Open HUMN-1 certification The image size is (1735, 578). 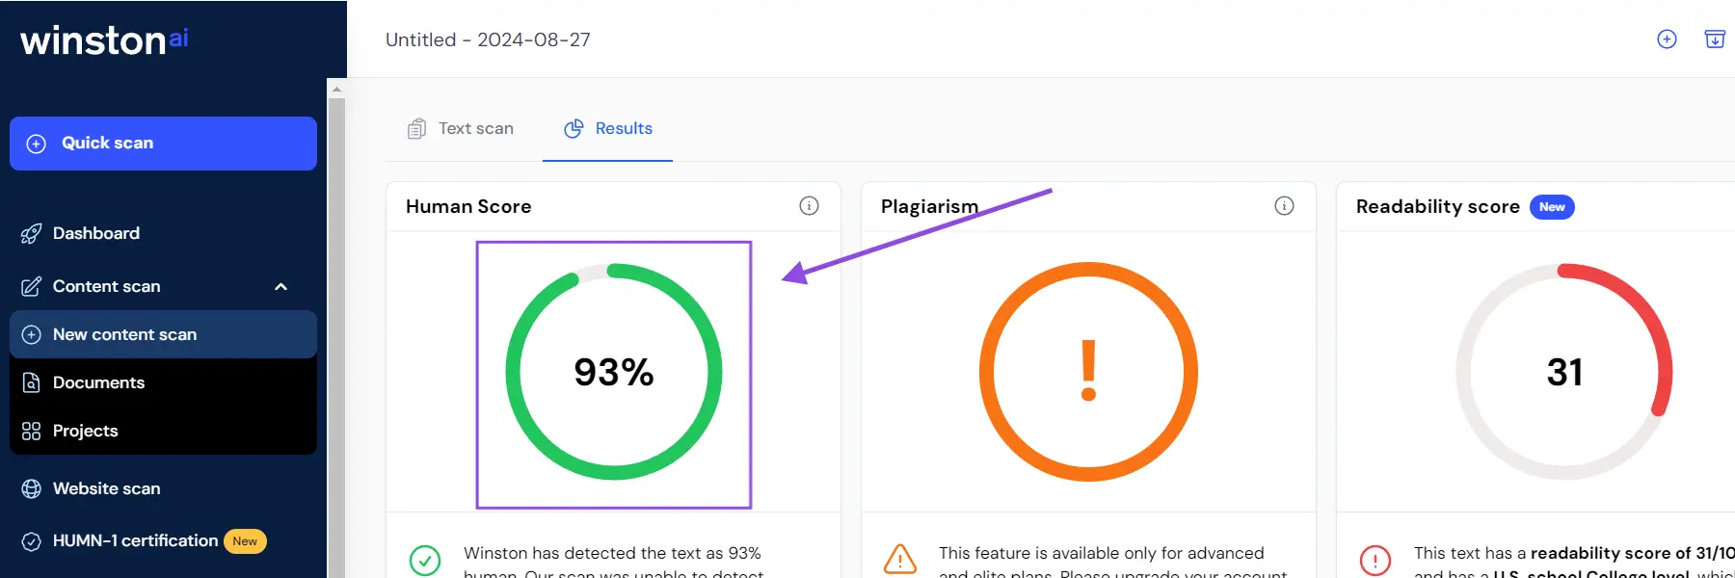[135, 540]
